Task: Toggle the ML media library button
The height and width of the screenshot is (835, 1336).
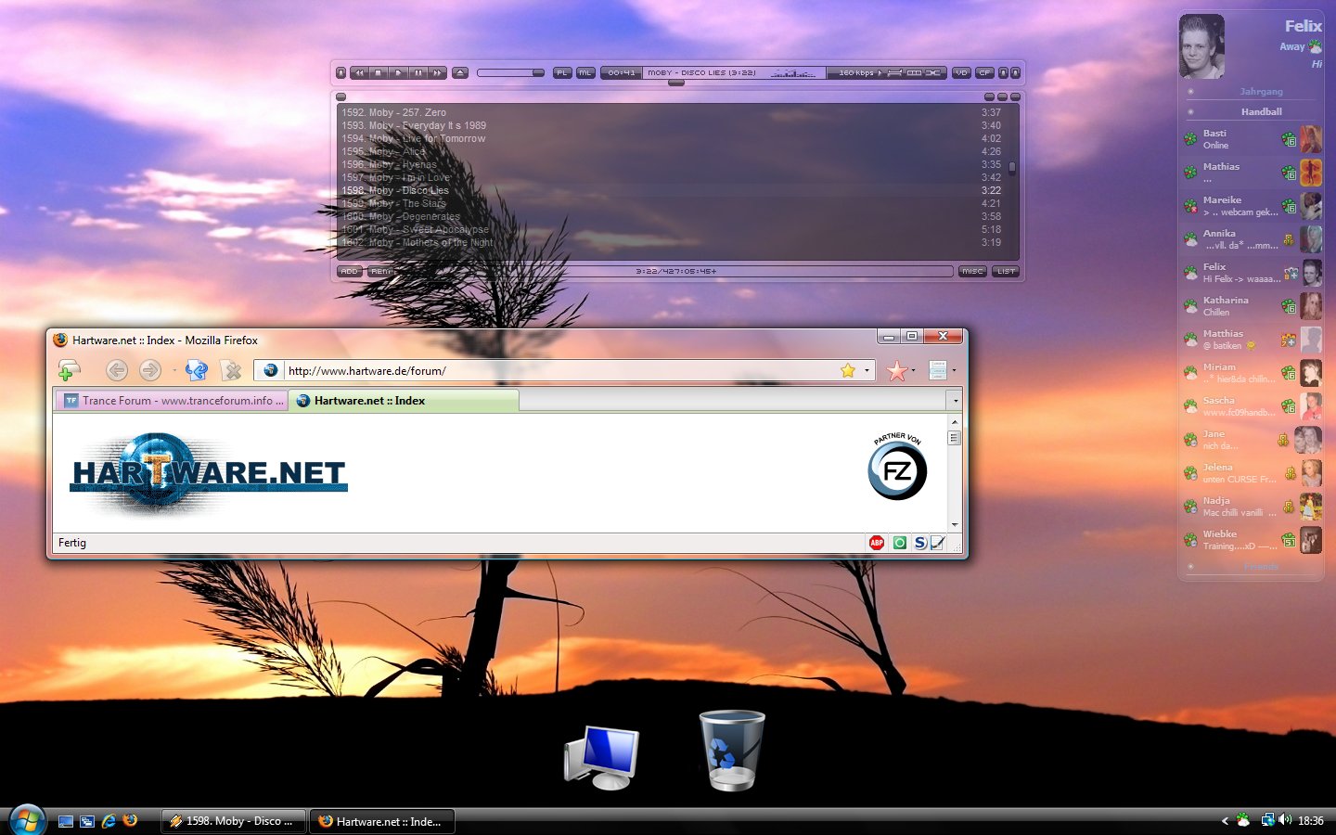Action: pyautogui.click(x=585, y=72)
